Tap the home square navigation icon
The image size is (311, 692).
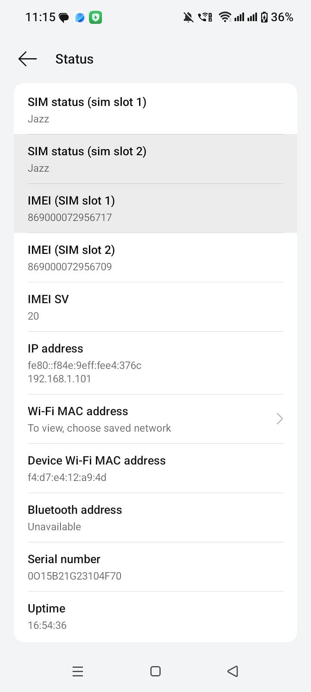point(155,671)
